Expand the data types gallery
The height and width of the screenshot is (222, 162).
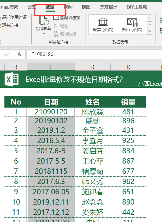click(149, 31)
